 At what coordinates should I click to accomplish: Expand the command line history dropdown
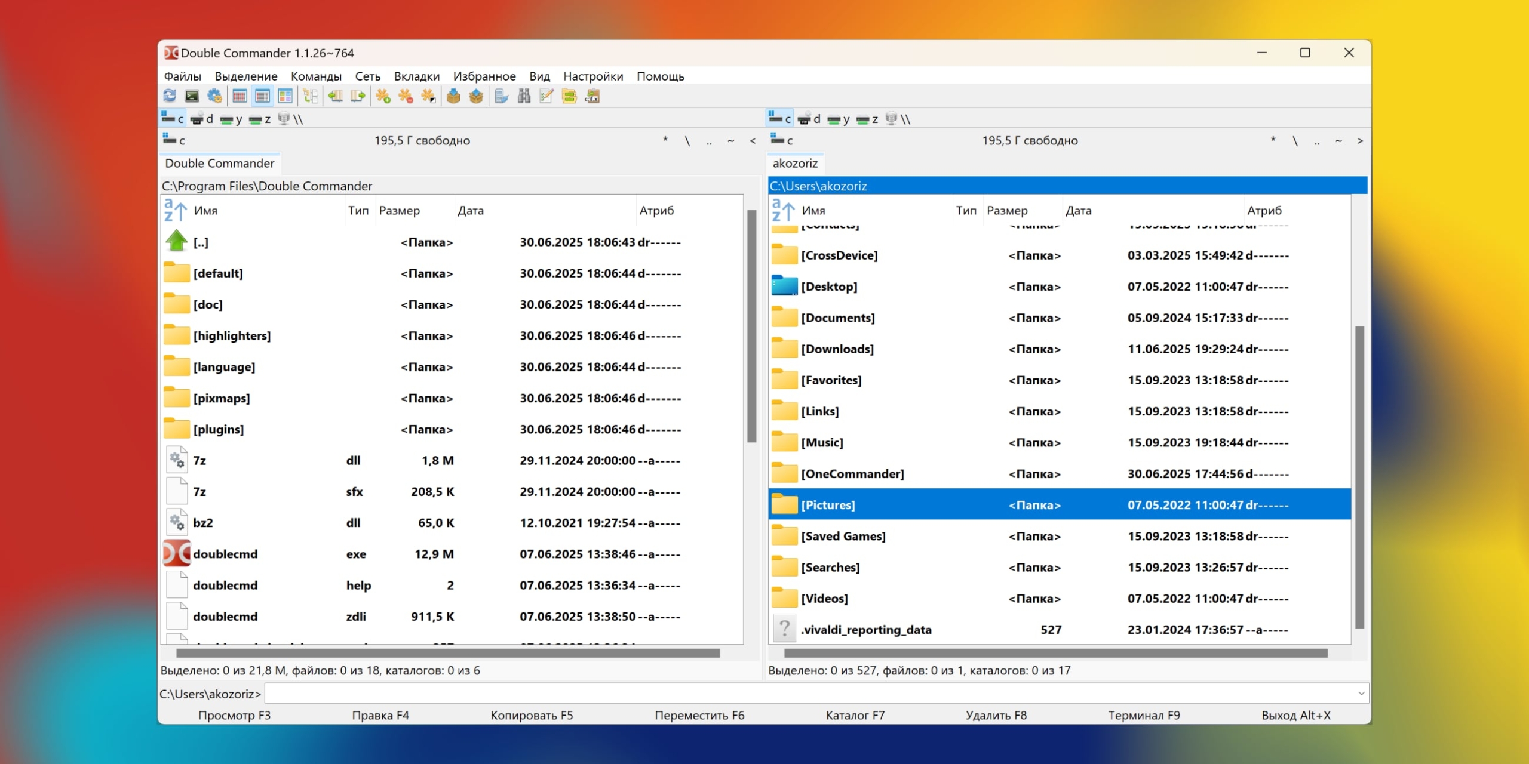click(1361, 694)
